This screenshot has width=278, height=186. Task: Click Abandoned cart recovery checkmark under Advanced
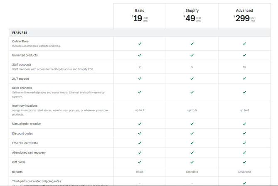pos(244,152)
